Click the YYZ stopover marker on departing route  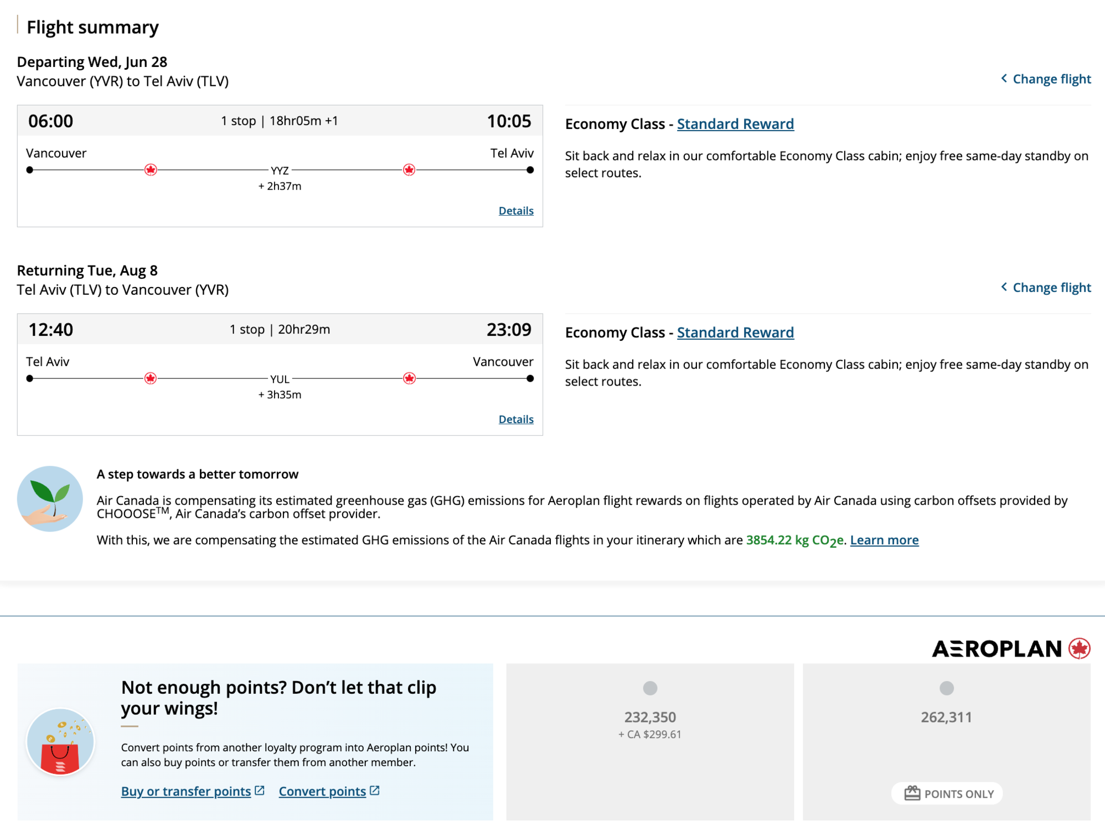pyautogui.click(x=280, y=171)
